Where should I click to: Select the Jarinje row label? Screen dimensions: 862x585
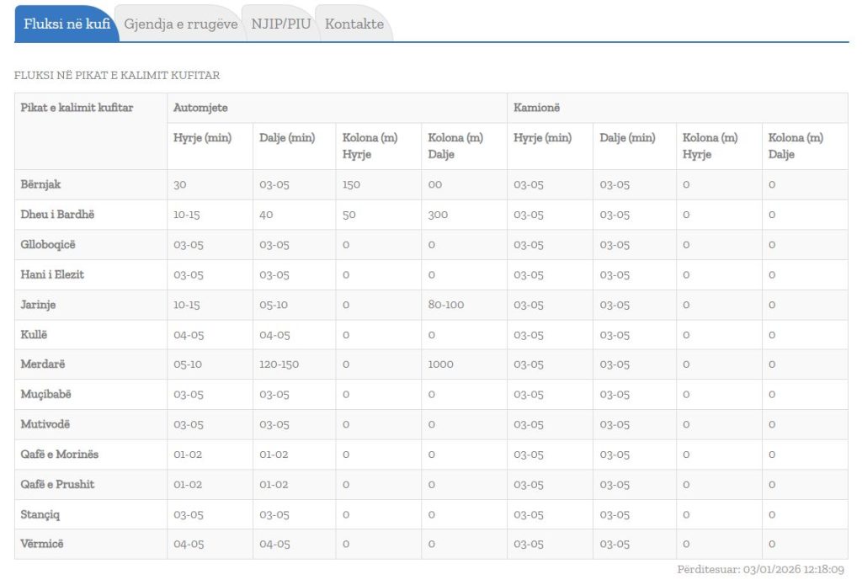point(38,305)
